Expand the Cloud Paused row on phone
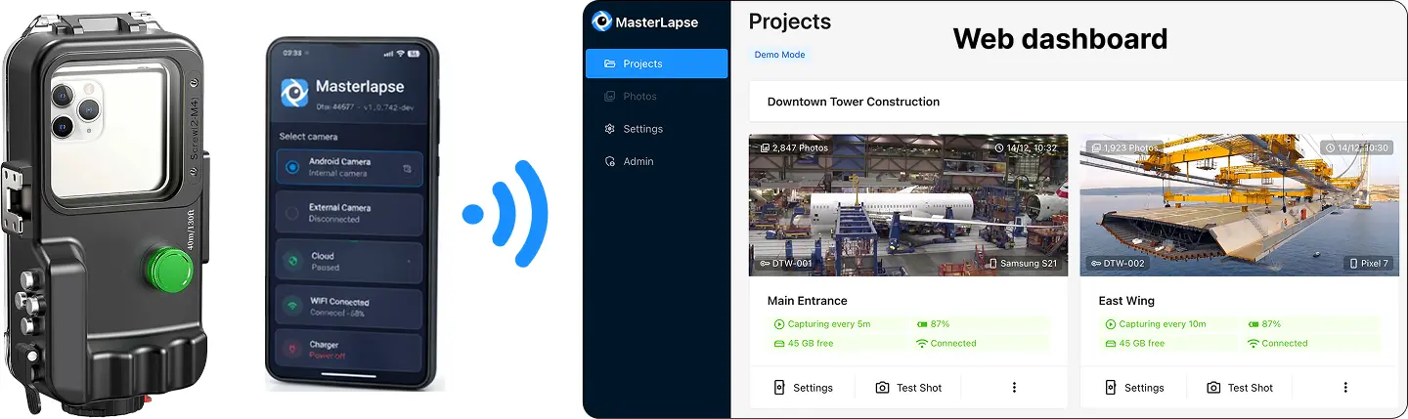1408x419 pixels. 407,261
